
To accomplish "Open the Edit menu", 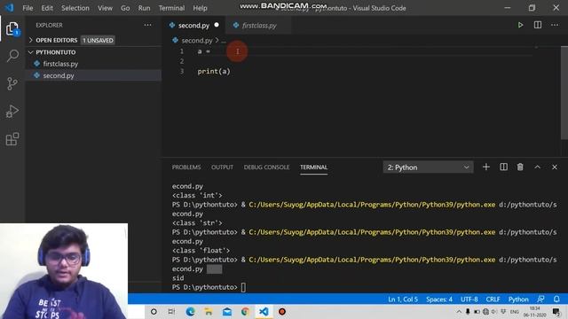I will coord(47,8).
